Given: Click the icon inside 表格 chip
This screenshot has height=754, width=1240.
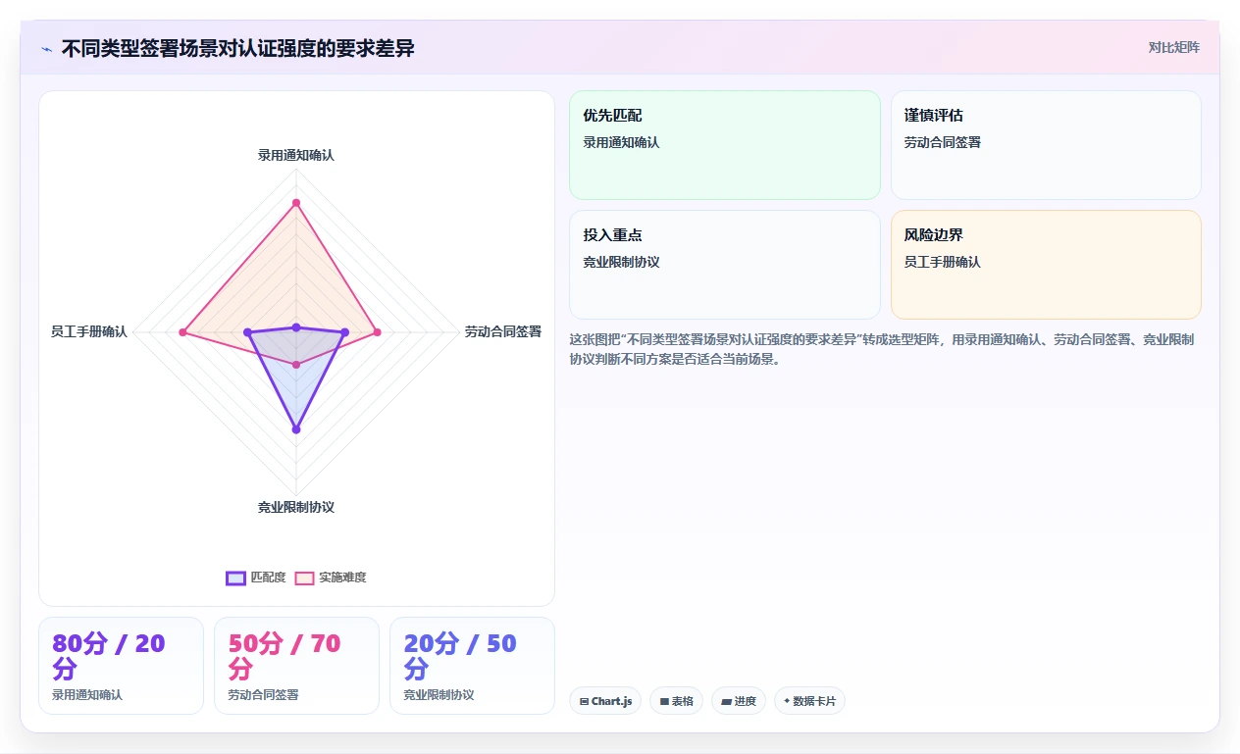Looking at the screenshot, I should click(x=664, y=701).
